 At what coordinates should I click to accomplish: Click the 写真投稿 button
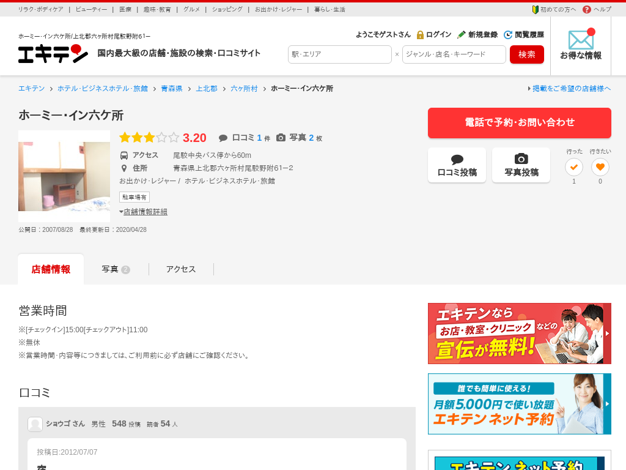pos(521,165)
